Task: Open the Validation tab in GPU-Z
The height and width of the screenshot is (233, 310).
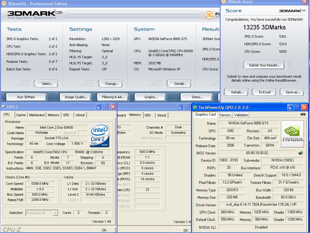Action: pyautogui.click(x=241, y=115)
